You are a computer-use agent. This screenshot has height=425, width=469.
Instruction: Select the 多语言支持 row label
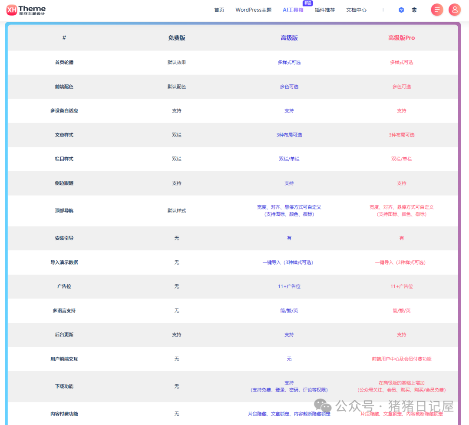coord(64,311)
